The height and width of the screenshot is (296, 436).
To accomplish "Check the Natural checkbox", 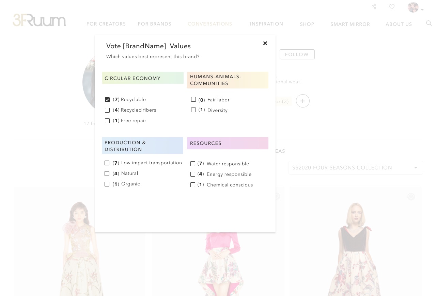I will [x=107, y=174].
